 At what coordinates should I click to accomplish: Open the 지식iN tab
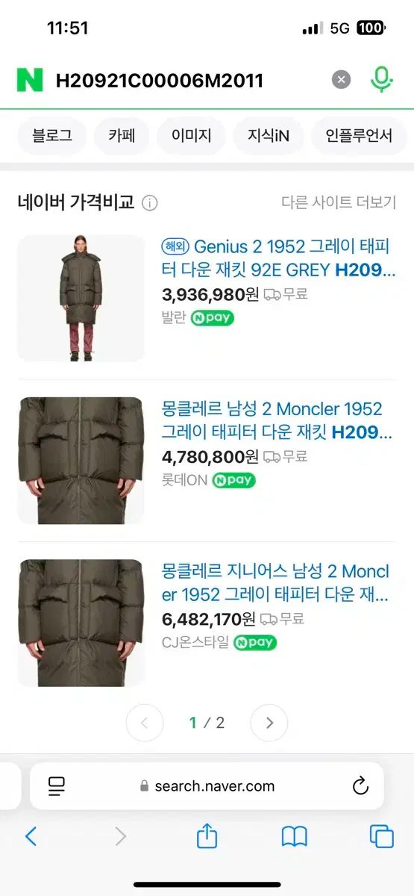pos(269,136)
